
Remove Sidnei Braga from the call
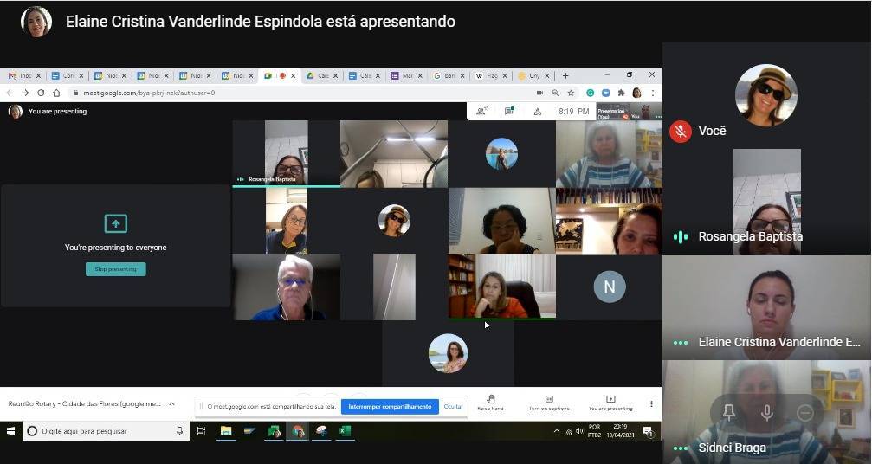pyautogui.click(x=804, y=413)
